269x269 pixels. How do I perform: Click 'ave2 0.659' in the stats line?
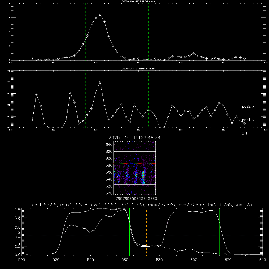(192, 205)
